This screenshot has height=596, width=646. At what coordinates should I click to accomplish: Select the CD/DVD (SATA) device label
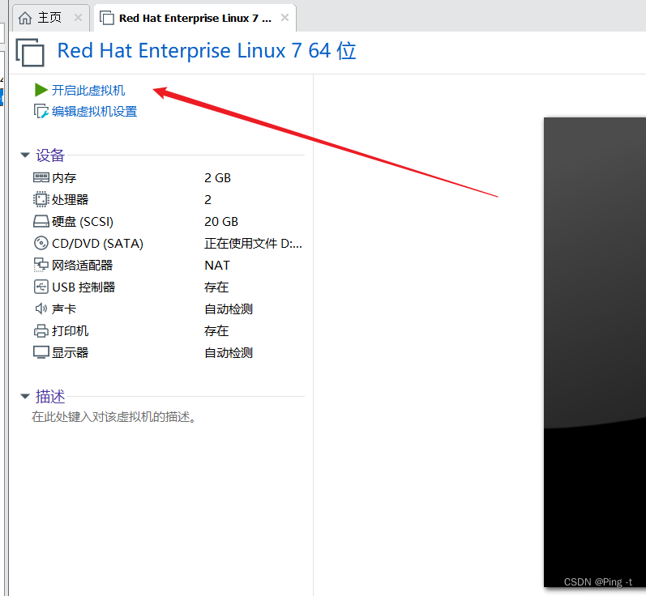coord(97,244)
